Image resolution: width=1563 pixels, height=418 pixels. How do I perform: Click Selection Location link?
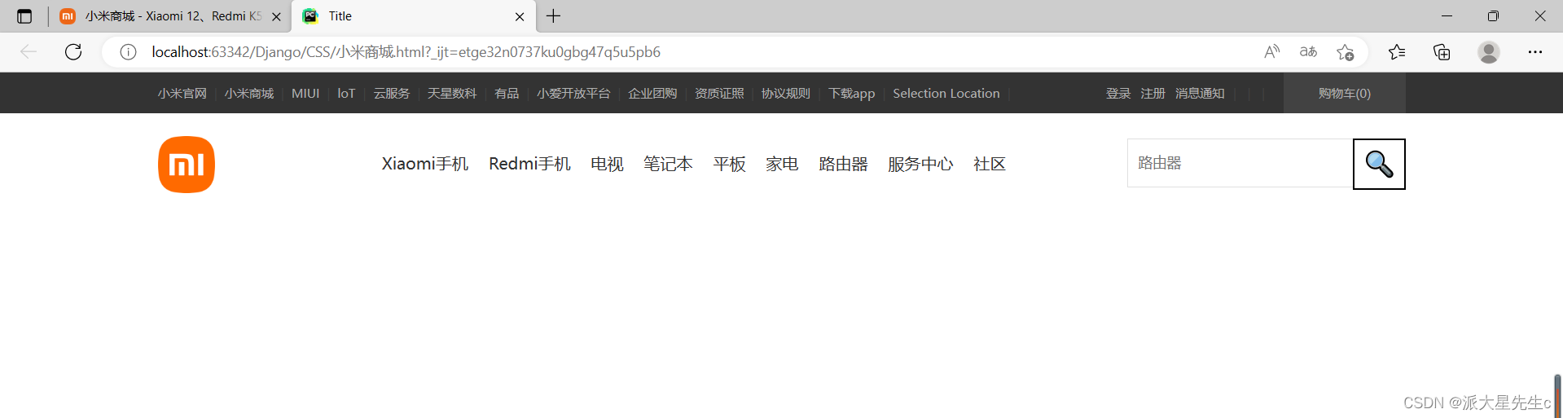coord(946,94)
